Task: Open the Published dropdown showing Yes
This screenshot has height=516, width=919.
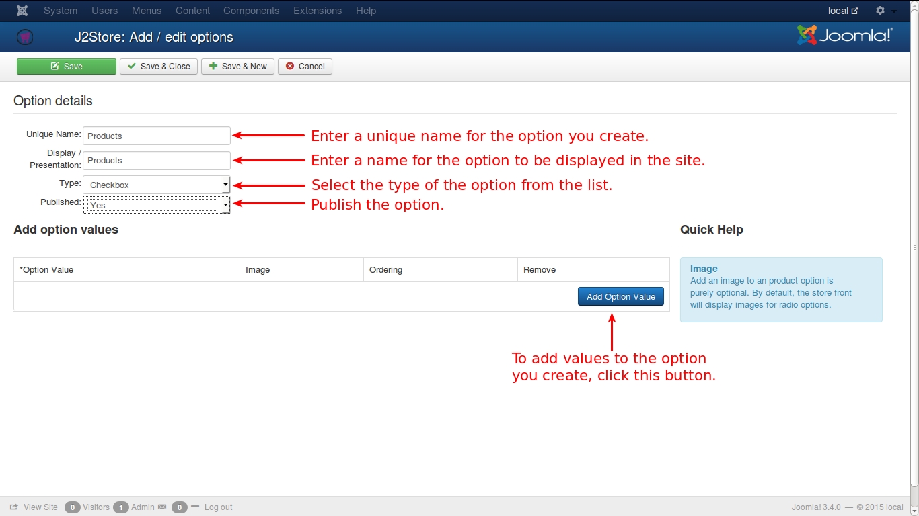Action: click(x=157, y=205)
